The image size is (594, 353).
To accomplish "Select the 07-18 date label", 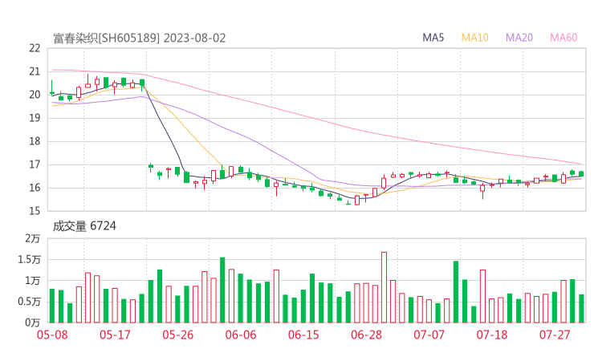I will coord(492,335).
